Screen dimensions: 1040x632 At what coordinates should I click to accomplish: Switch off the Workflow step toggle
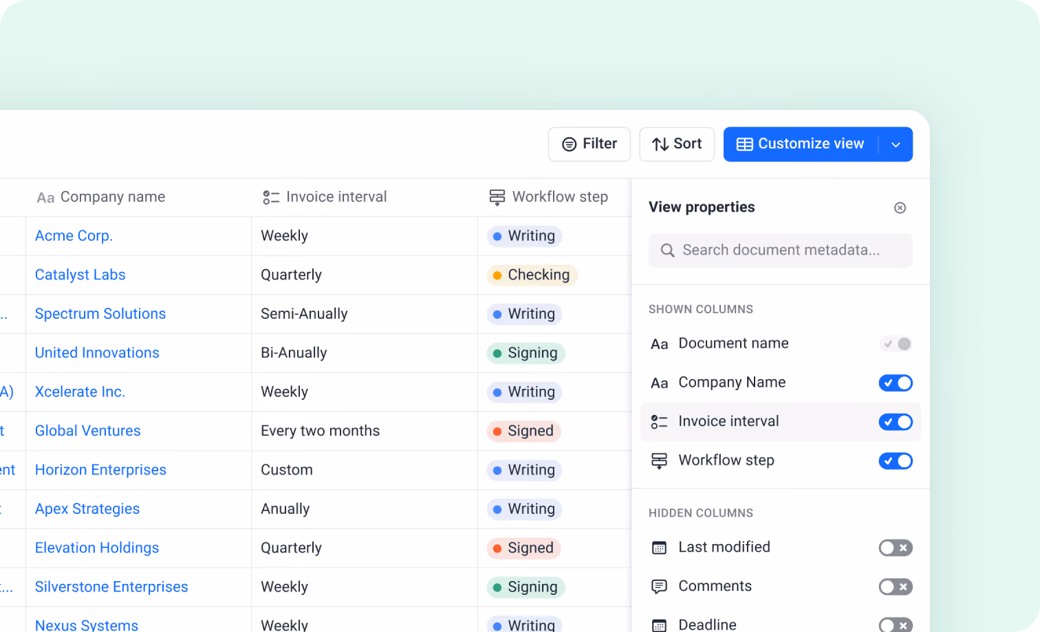896,461
